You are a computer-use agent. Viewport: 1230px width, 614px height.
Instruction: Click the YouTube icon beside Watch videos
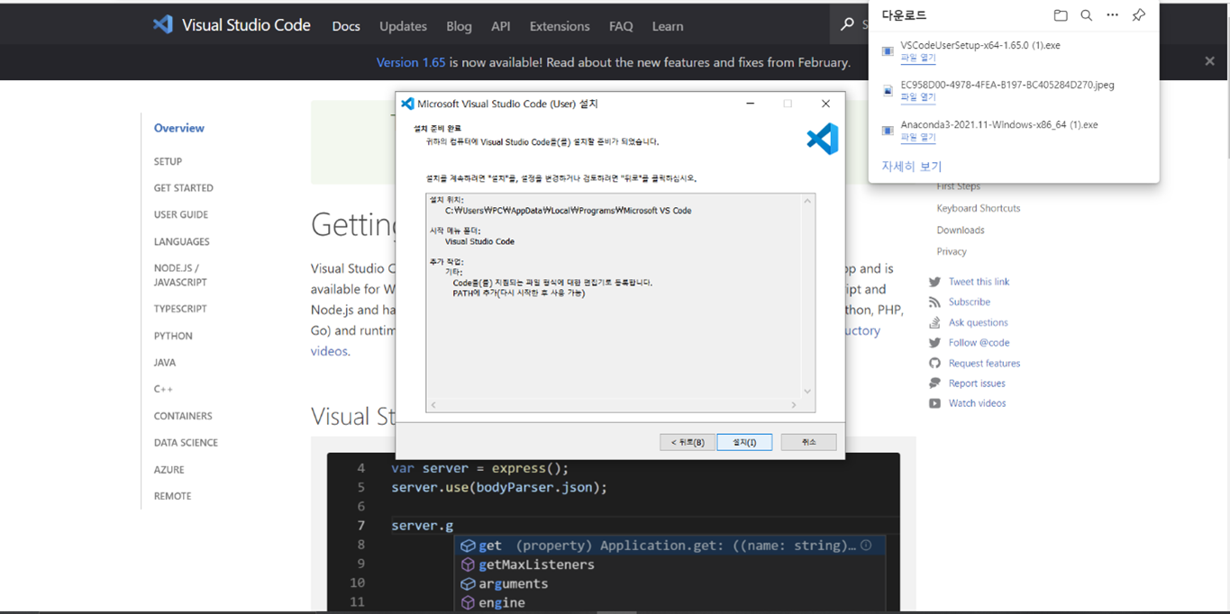(x=934, y=403)
